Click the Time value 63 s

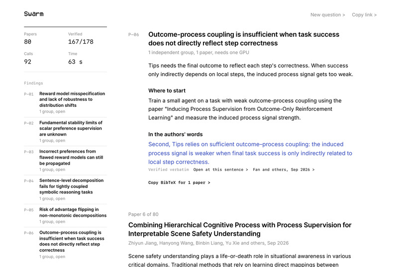tap(75, 62)
